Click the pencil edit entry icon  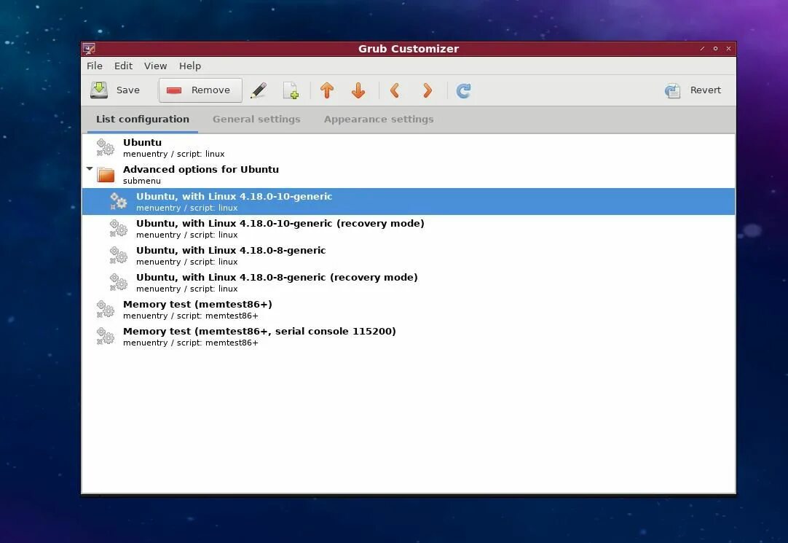259,90
